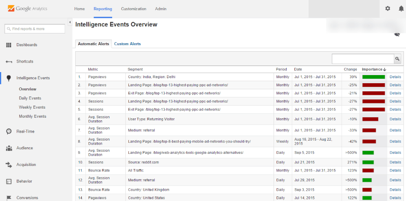The width and height of the screenshot is (406, 201).
Task: Click the Intelligence Events lightbulb icon
Action: pyautogui.click(x=9, y=78)
